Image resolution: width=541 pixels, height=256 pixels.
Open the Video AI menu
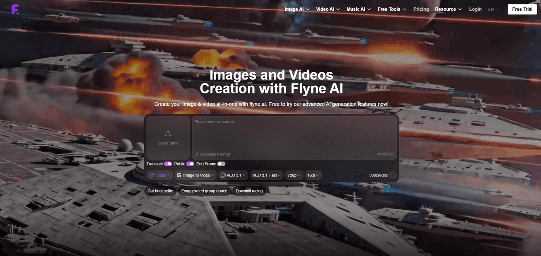coord(328,9)
